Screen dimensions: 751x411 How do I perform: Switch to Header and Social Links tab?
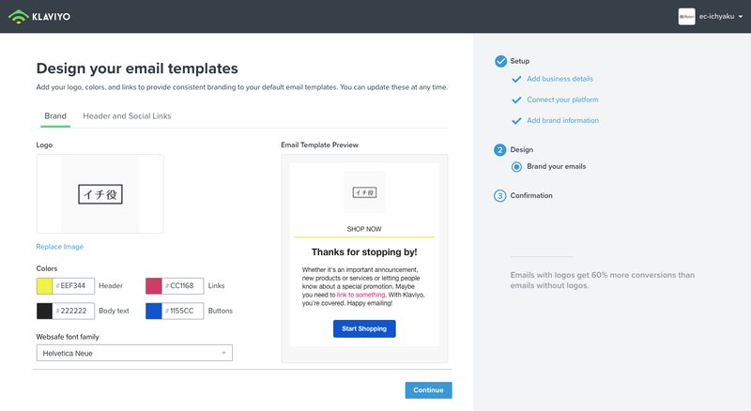coord(127,116)
